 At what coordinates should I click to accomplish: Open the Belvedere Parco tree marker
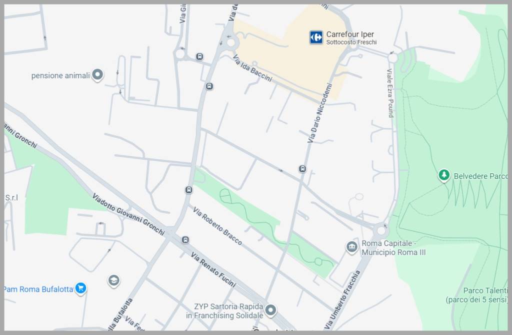click(x=443, y=175)
